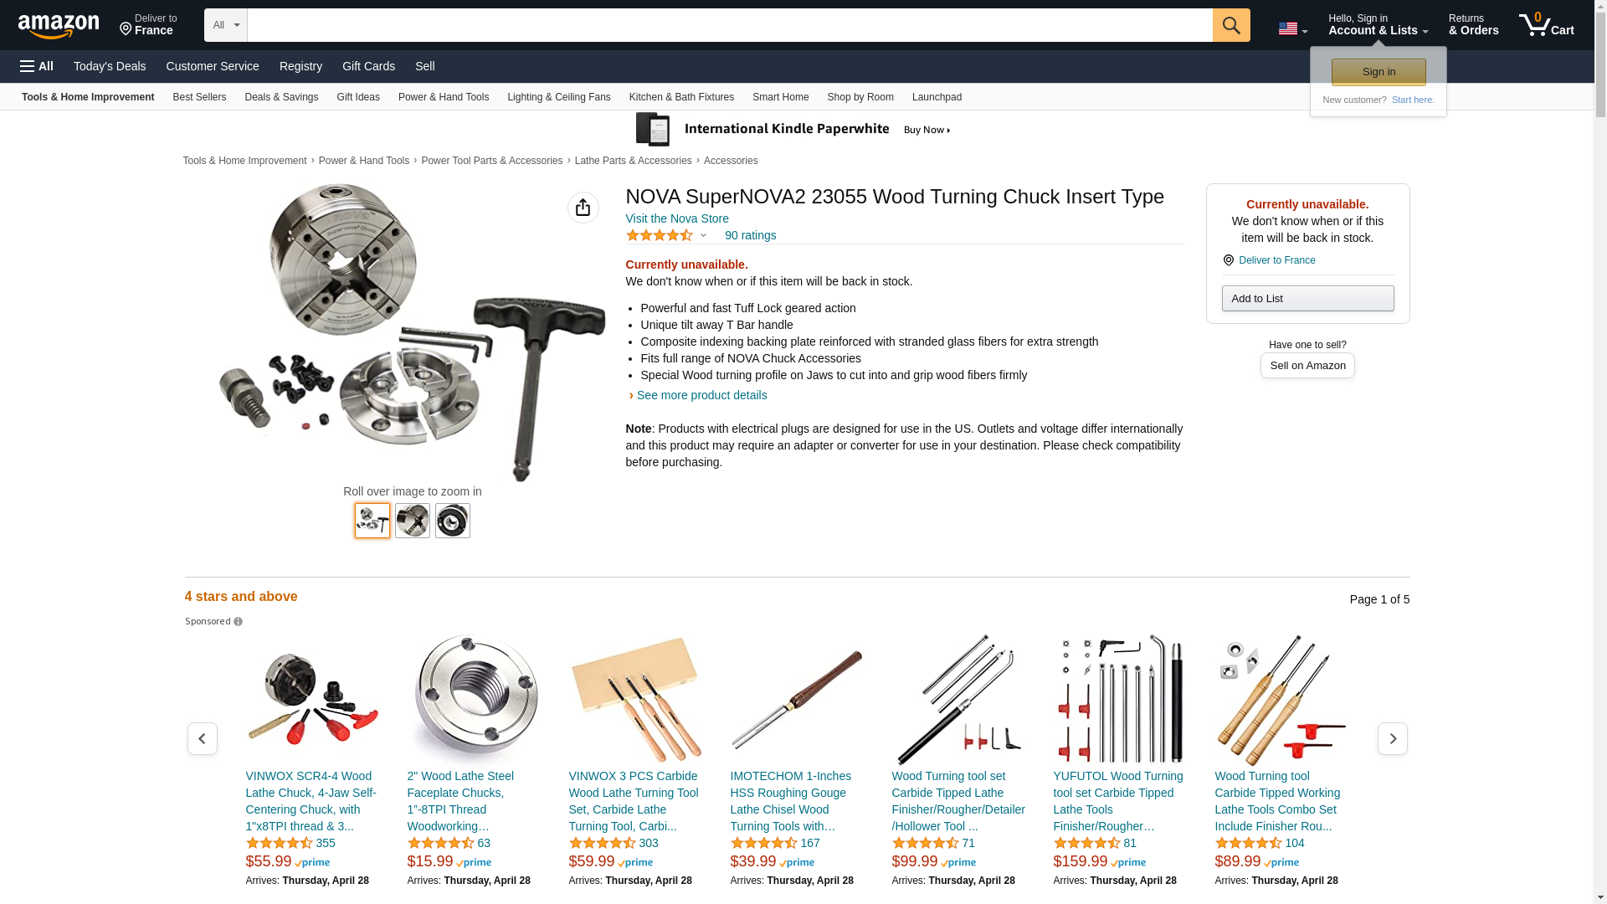Click the search magnifier button

click(1230, 25)
